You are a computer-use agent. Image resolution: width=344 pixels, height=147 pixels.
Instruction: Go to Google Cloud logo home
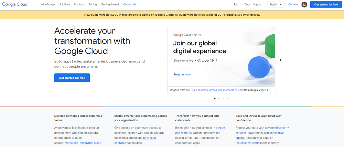15,4
